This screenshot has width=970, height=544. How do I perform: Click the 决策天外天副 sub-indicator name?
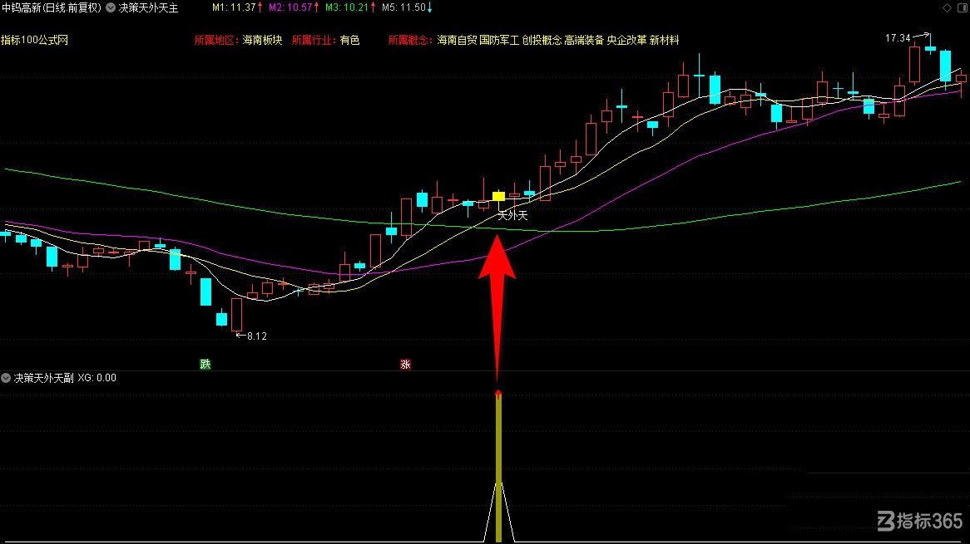tap(44, 378)
